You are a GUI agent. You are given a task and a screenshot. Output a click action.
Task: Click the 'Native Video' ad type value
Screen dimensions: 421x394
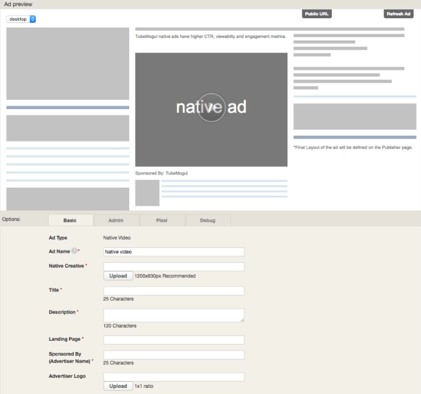coord(117,238)
